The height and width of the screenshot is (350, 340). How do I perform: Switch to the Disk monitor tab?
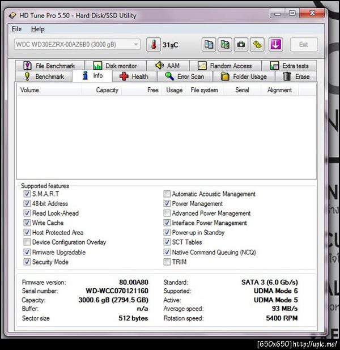coord(116,66)
